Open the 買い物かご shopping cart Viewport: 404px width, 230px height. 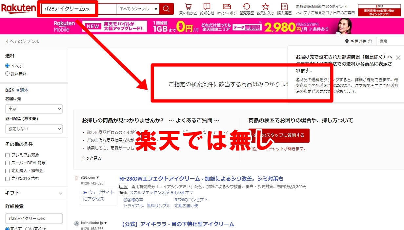[x=188, y=9]
